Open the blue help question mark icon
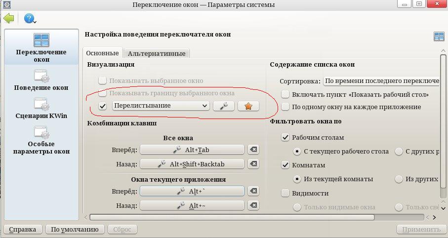The width and height of the screenshot is (448, 238). pos(29,19)
